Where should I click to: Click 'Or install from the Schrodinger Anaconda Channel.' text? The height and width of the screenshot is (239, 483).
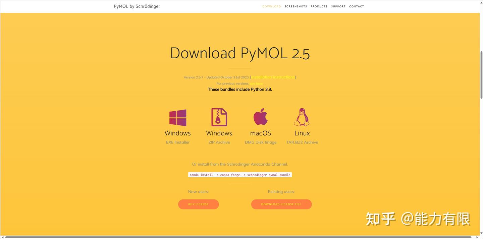(x=240, y=164)
